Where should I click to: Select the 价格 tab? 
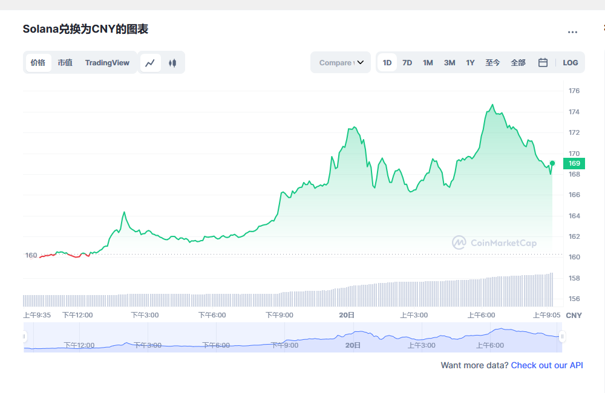coord(38,62)
